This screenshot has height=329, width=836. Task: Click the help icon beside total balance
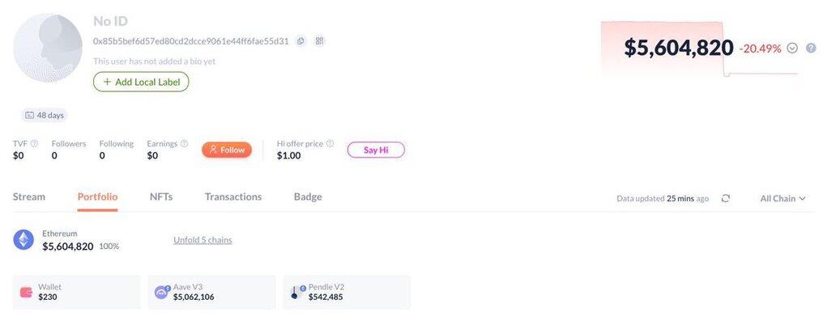click(x=811, y=49)
